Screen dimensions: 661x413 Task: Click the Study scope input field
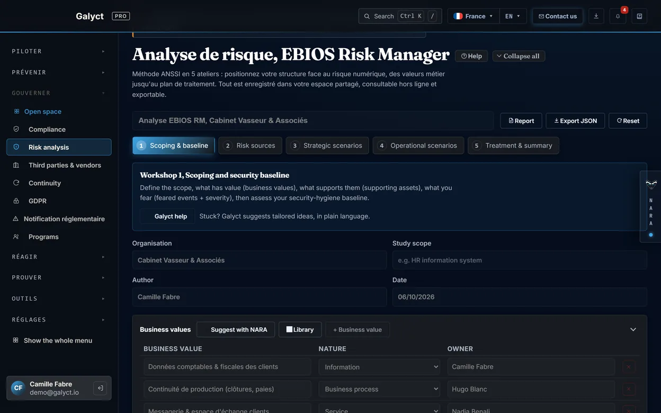pyautogui.click(x=520, y=260)
